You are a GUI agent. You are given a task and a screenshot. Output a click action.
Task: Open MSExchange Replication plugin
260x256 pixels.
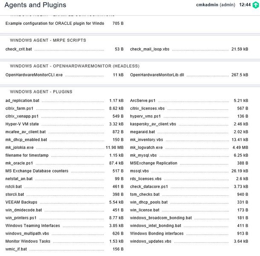tap(153, 163)
